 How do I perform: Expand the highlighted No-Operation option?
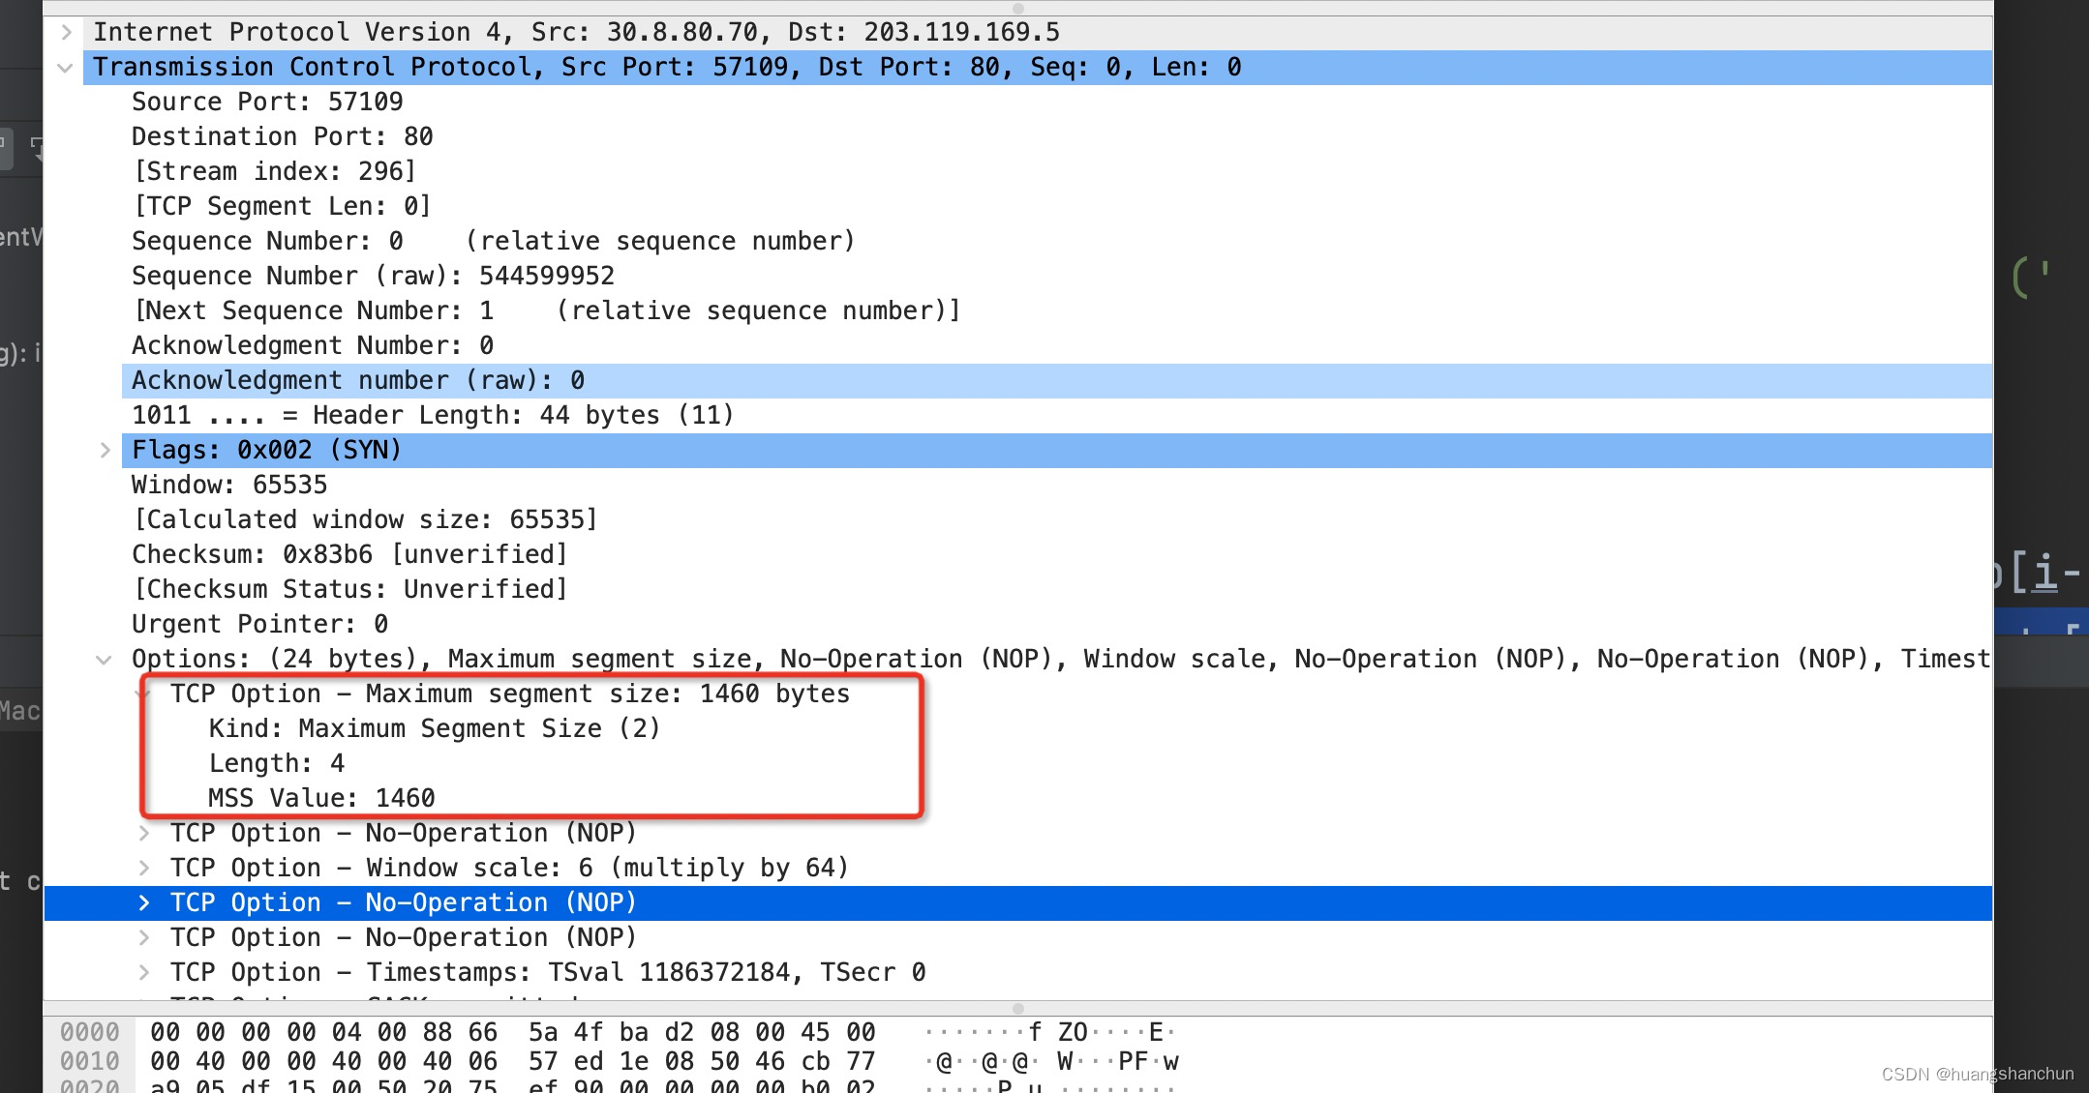click(145, 902)
